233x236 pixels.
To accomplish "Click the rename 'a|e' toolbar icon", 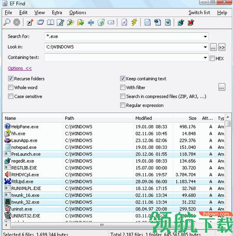I will (91, 23).
